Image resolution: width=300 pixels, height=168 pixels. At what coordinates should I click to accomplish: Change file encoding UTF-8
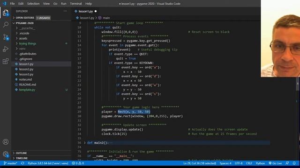tap(239, 163)
